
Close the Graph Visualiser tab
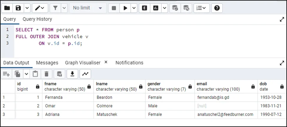pyautogui.click(x=106, y=62)
